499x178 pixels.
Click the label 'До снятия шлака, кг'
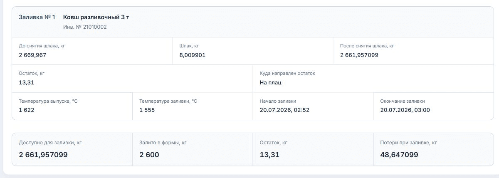pyautogui.click(x=42, y=46)
